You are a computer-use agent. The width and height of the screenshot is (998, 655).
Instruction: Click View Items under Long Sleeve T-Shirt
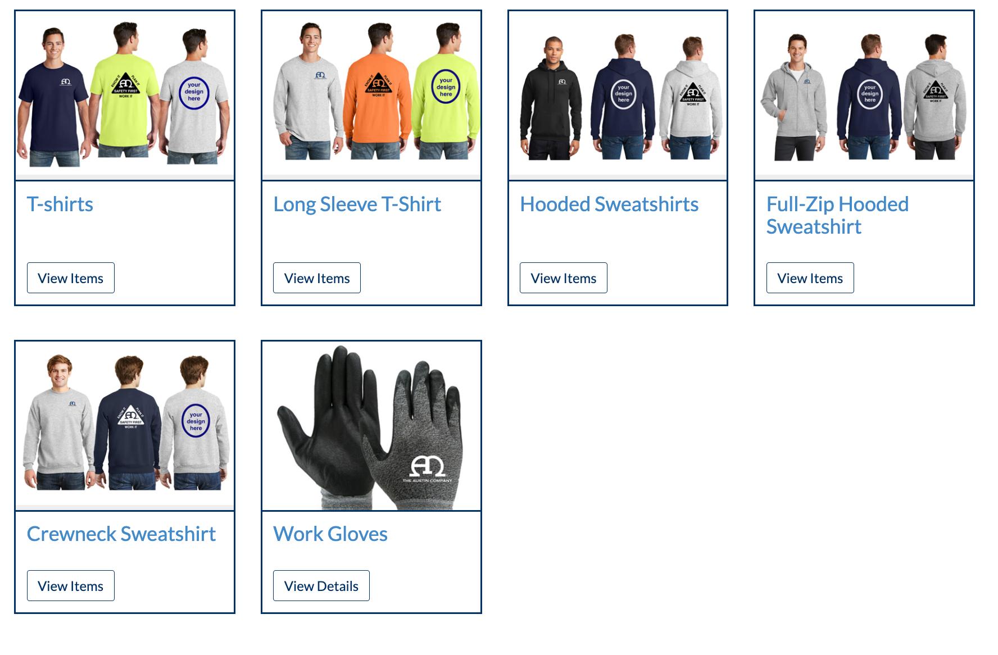tap(317, 278)
